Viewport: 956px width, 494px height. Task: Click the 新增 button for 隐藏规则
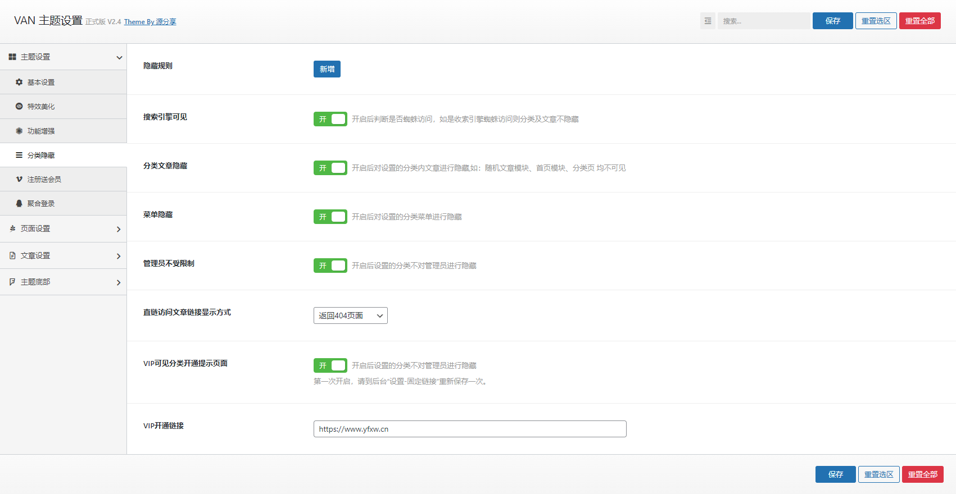327,69
